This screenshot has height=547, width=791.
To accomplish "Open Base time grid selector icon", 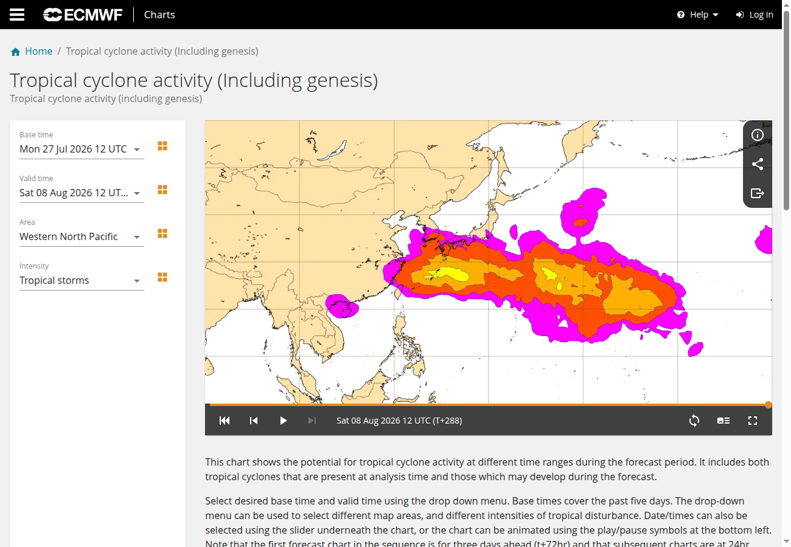I will [x=162, y=146].
